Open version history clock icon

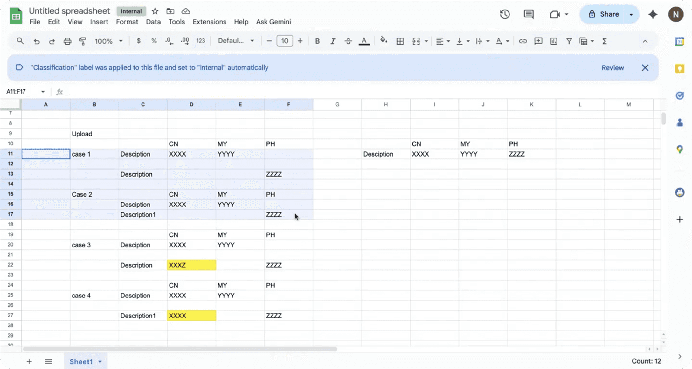coord(505,14)
